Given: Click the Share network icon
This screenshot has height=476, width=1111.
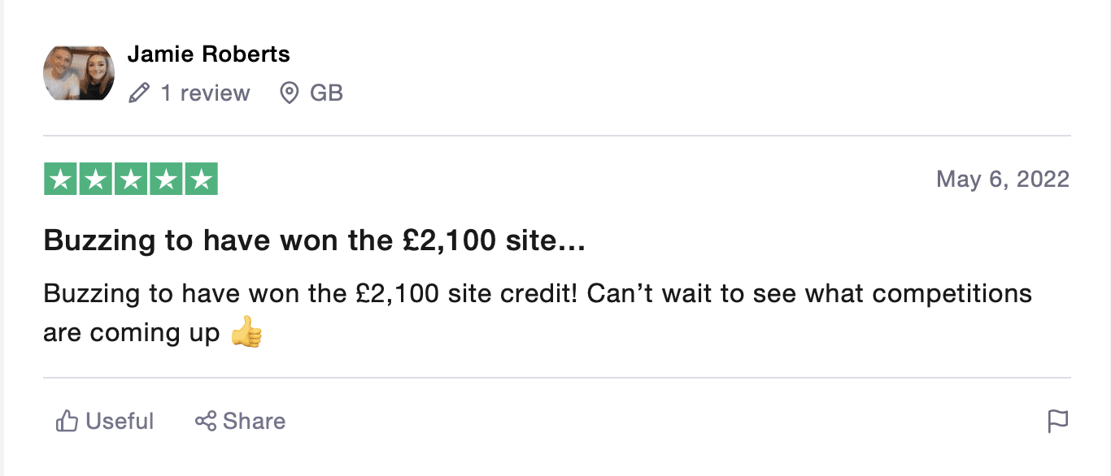Looking at the screenshot, I should click(205, 421).
